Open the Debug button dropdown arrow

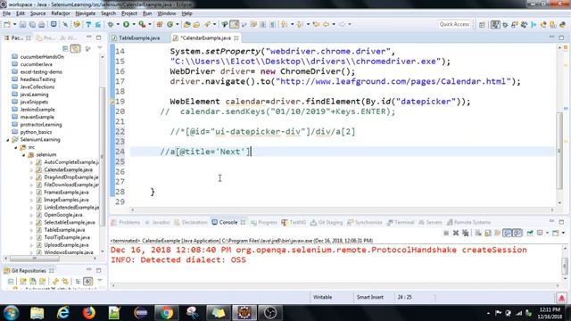point(118,24)
